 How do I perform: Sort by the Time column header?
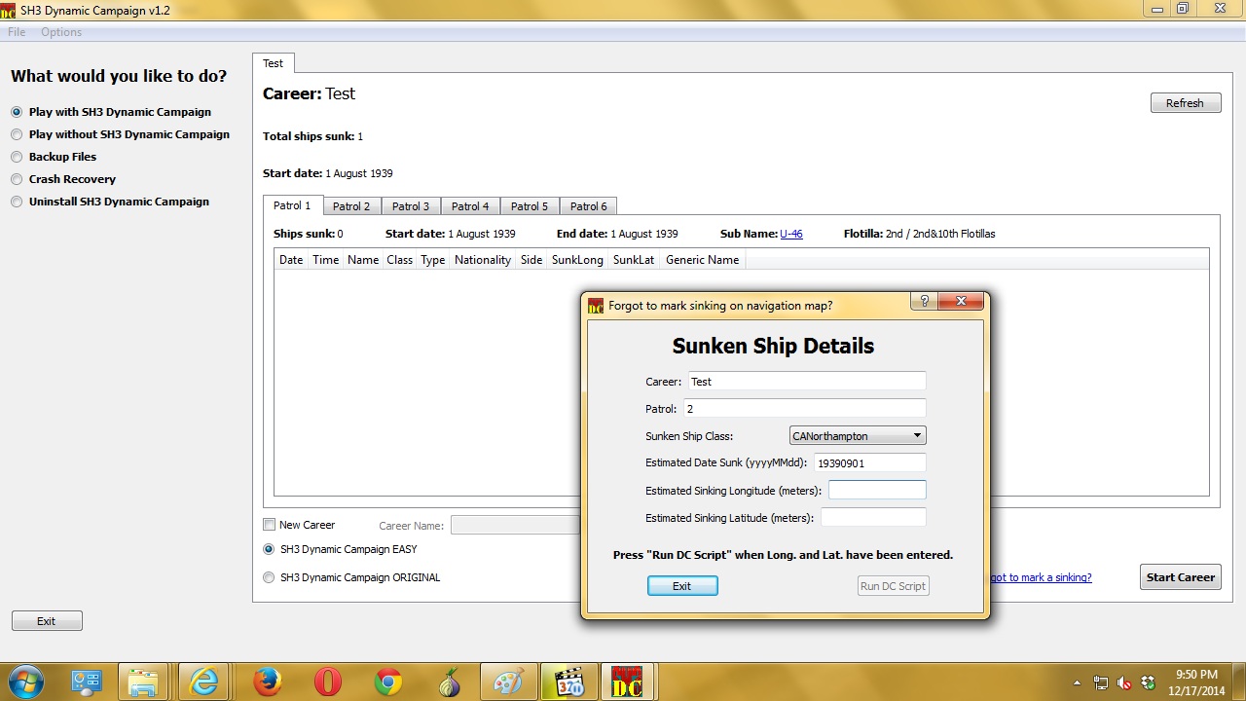(x=325, y=260)
